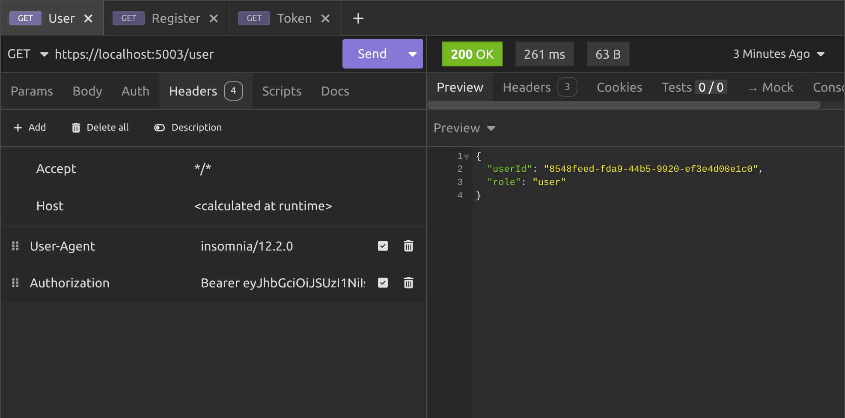Image resolution: width=845 pixels, height=418 pixels.
Task: Expand the Send button options arrow
Action: click(412, 54)
